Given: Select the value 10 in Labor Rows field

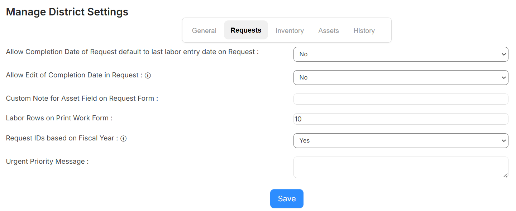Looking at the screenshot, I should tap(298, 119).
